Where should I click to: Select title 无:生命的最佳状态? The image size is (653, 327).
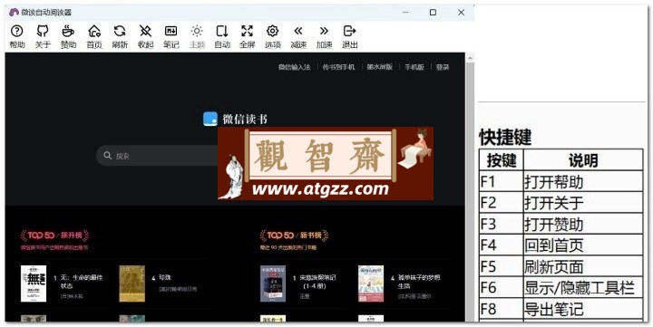82,282
